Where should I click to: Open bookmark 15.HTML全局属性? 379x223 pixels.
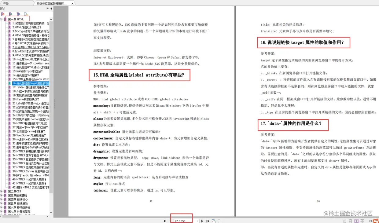click(x=31, y=79)
